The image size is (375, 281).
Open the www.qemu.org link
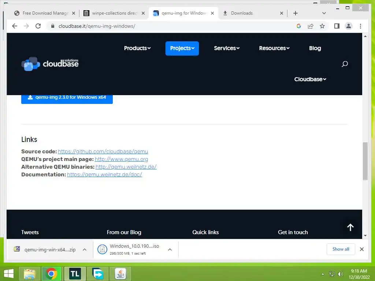point(121,159)
